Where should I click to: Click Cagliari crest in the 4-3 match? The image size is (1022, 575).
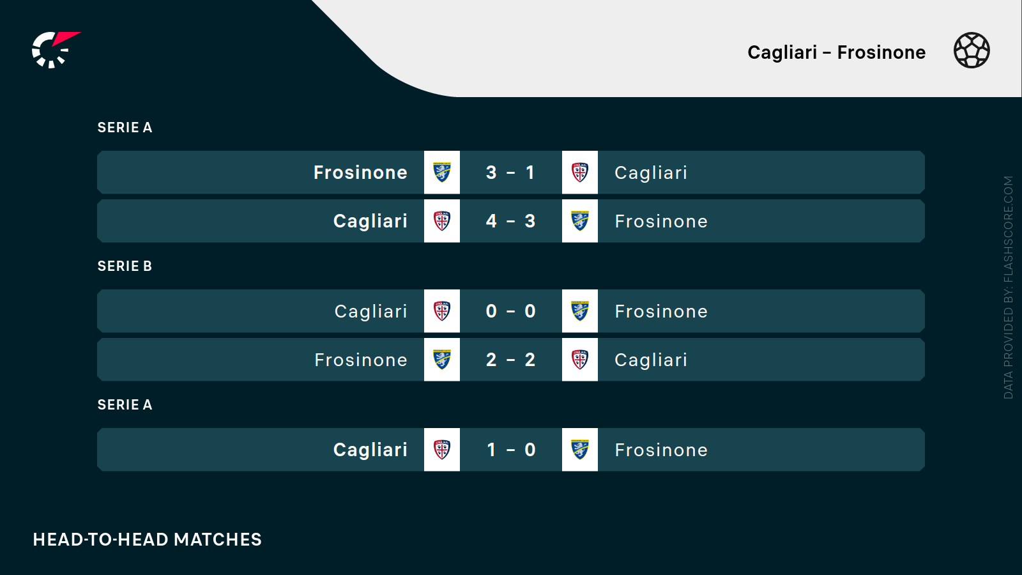[442, 221]
